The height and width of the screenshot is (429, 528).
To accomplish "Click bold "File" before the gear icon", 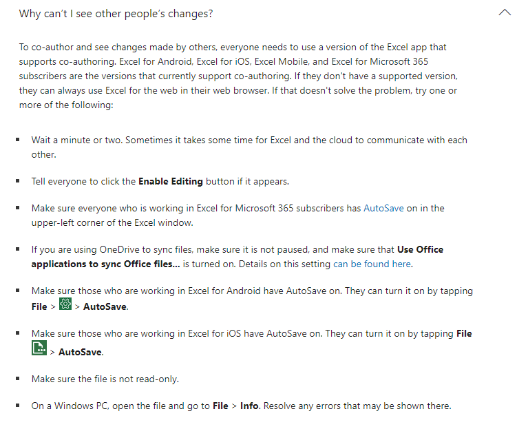I will coord(39,306).
